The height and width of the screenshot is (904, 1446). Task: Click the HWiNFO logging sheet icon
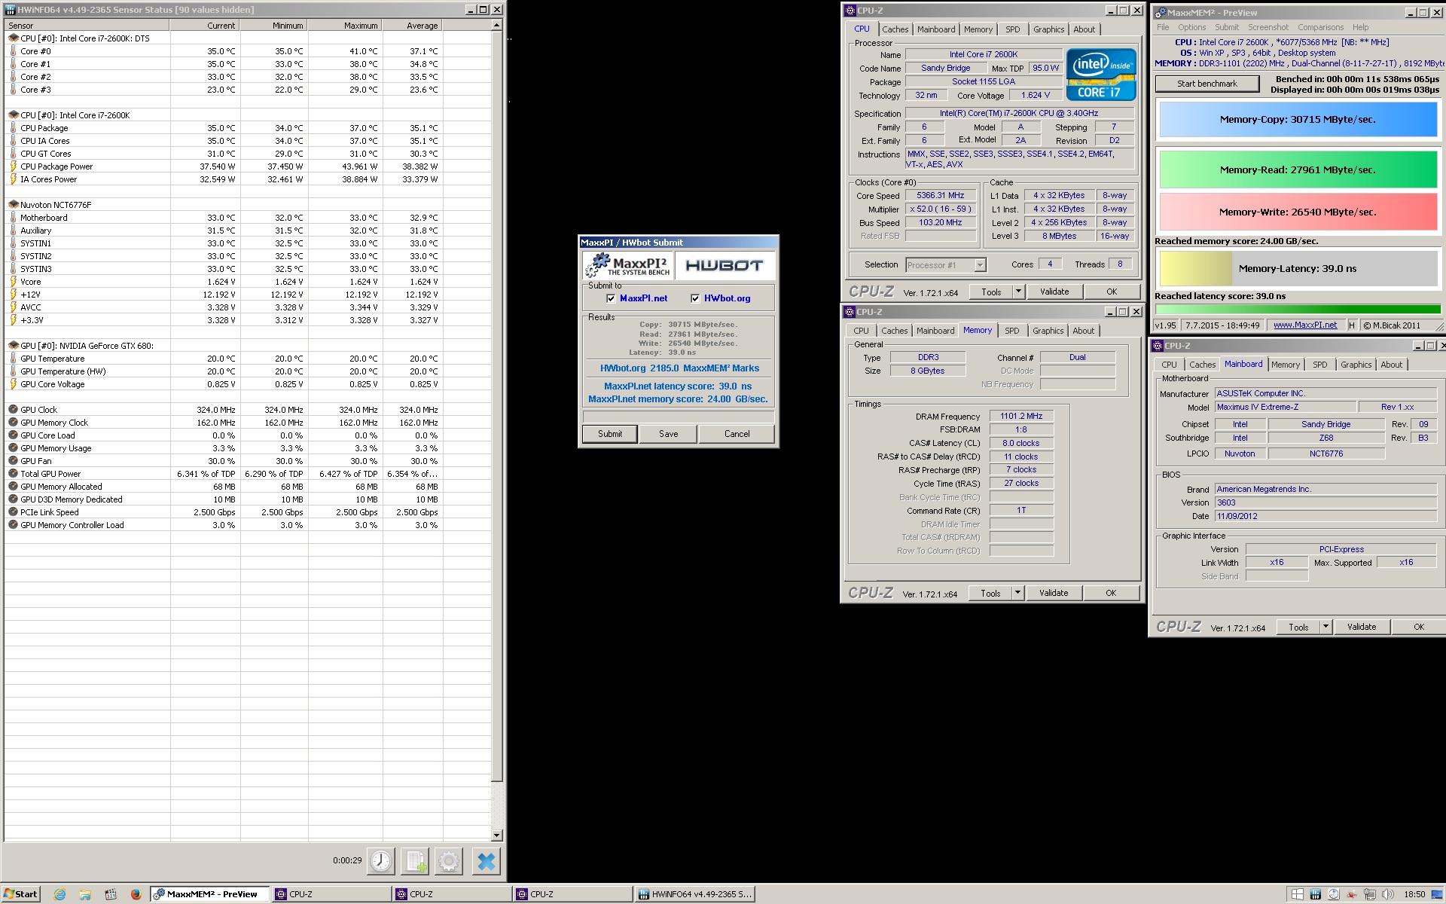[415, 861]
